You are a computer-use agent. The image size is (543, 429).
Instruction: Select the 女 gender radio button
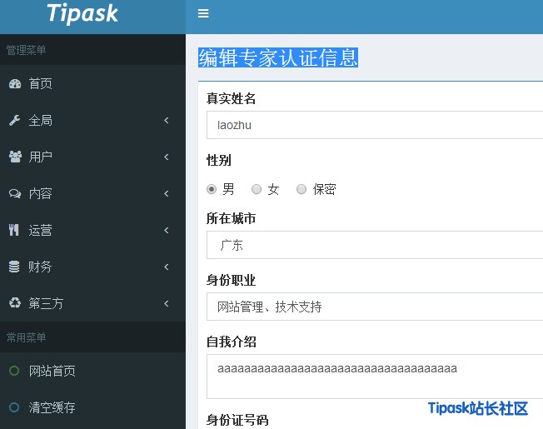tap(257, 189)
